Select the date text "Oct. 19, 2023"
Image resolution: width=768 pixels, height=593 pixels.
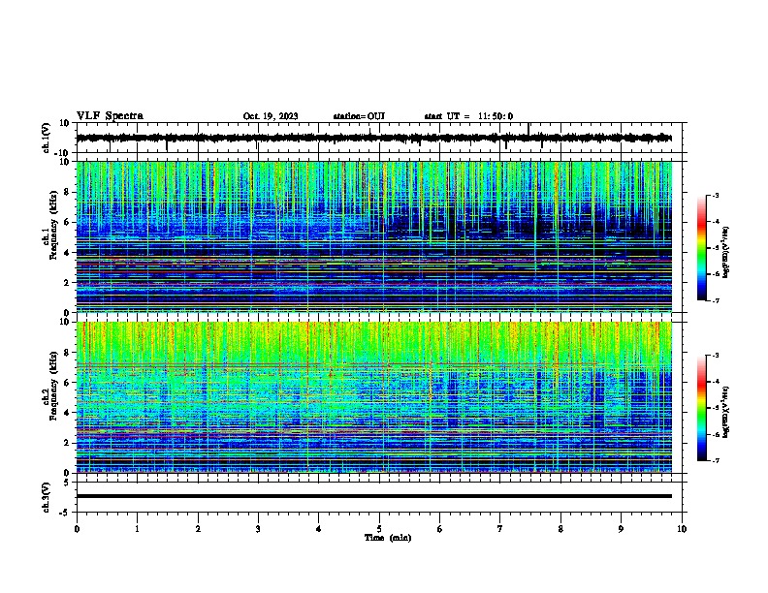pos(271,116)
